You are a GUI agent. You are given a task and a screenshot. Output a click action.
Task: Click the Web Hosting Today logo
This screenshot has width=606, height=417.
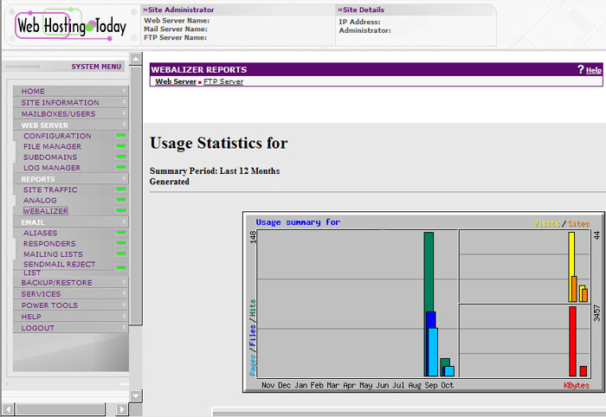(x=70, y=25)
